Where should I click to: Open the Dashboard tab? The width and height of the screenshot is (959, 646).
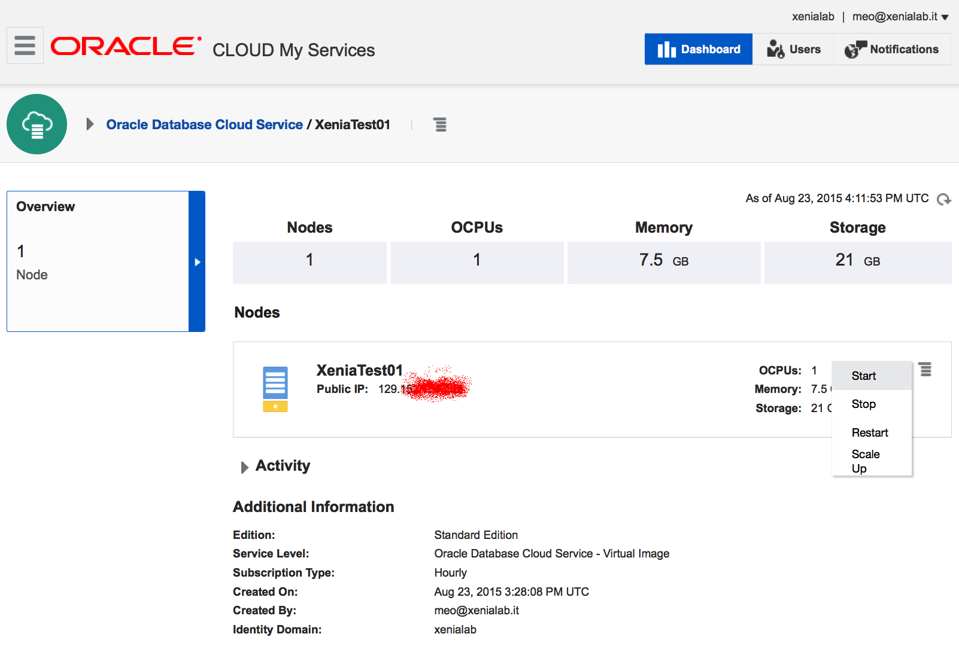(699, 49)
